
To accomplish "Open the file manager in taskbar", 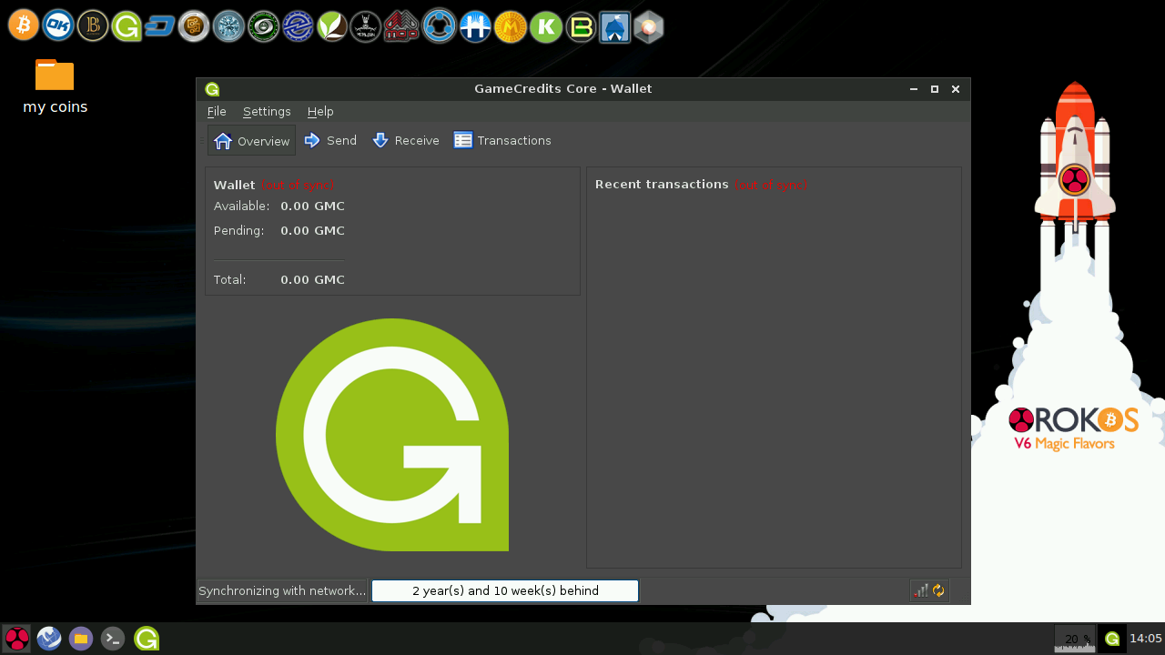I will pos(81,639).
